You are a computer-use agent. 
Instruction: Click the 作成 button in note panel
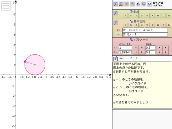121,58
